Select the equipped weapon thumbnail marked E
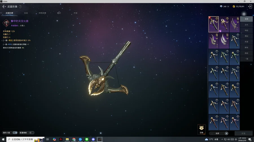254x142 pixels. coord(213,24)
